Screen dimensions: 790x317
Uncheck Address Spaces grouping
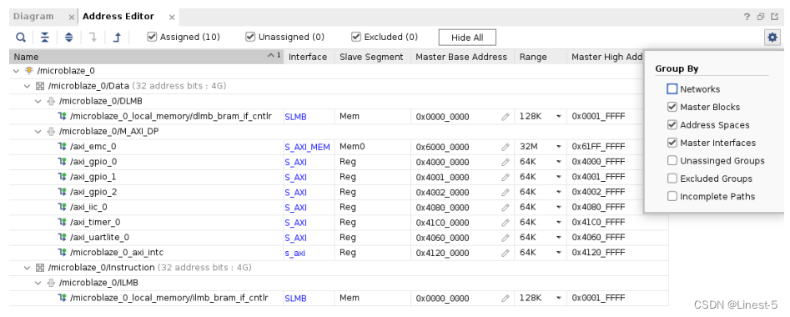pos(672,125)
